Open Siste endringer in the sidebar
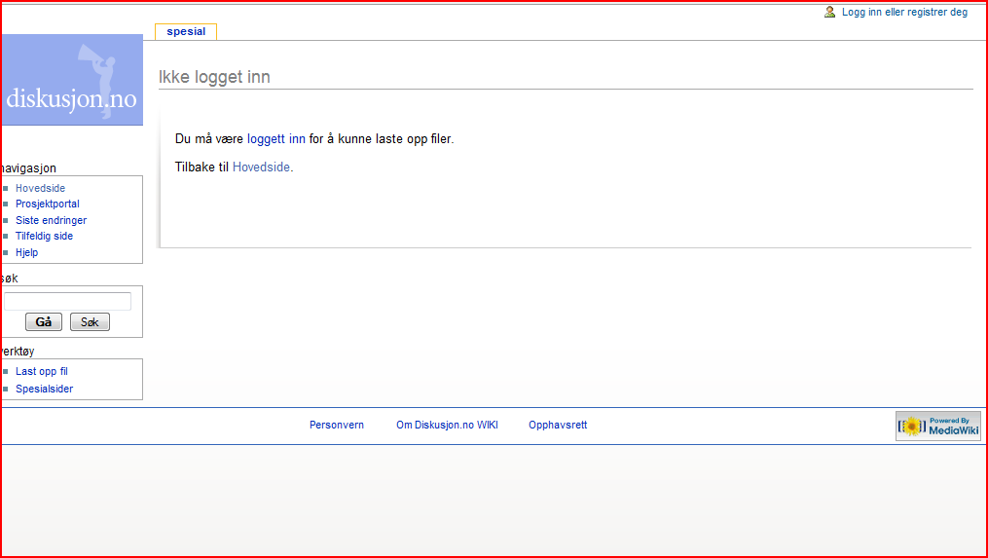988x558 pixels. (51, 220)
